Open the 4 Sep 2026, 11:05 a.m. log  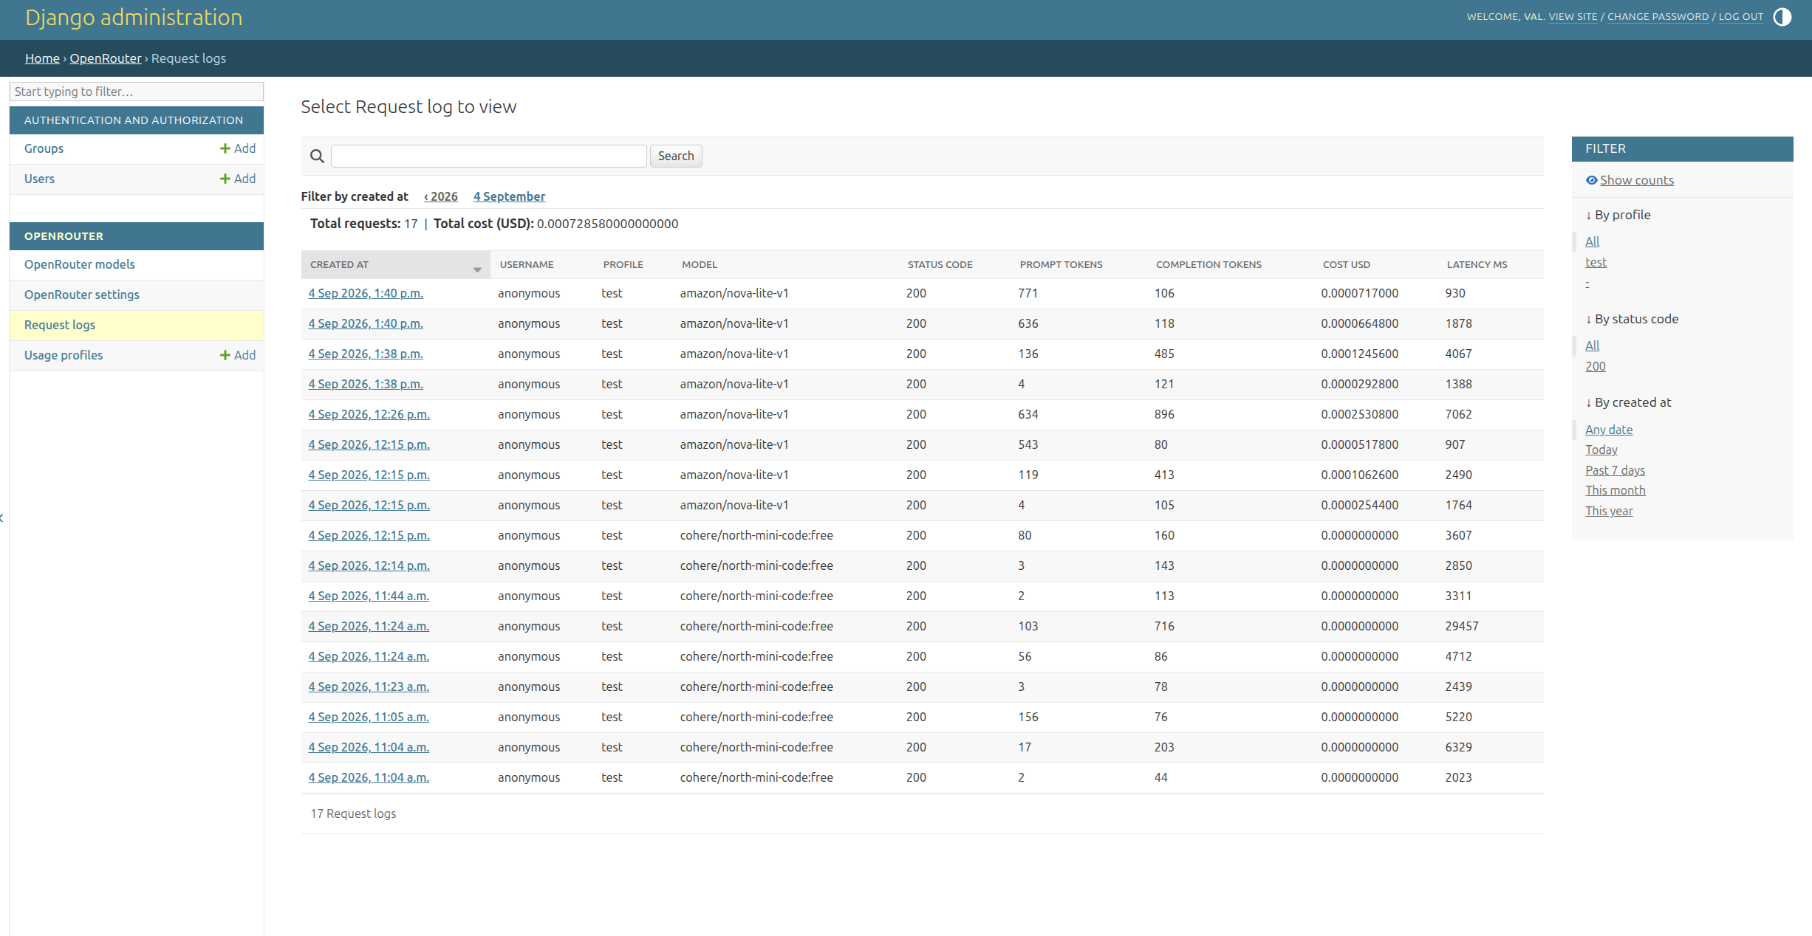coord(369,717)
